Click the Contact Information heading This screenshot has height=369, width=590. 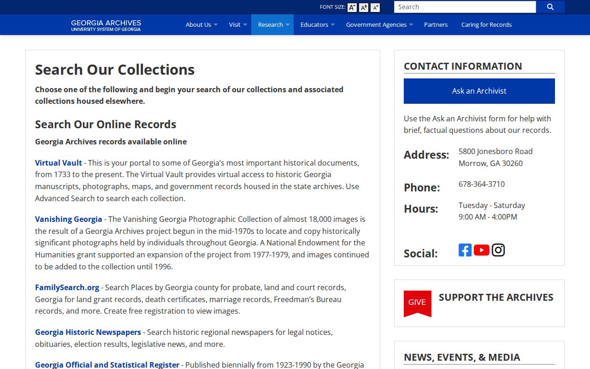click(463, 66)
